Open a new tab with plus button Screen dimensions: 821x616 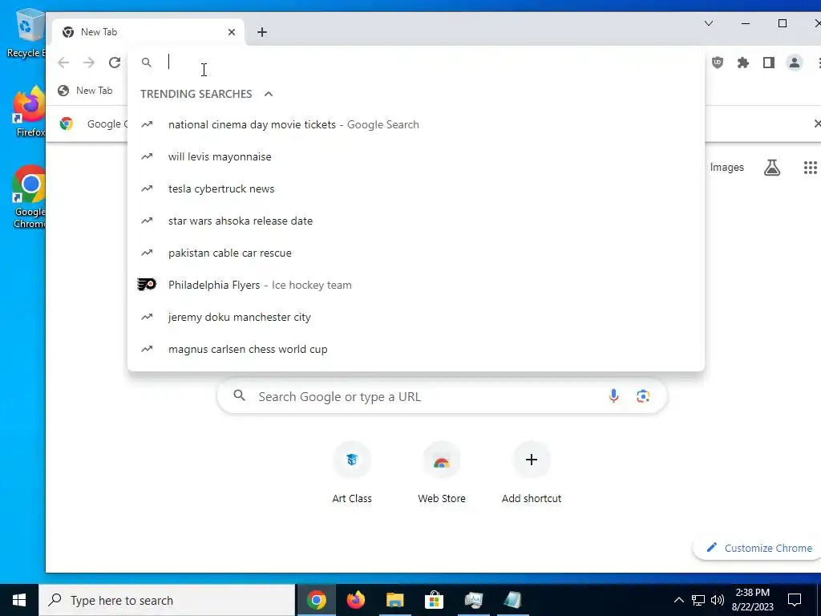click(262, 32)
